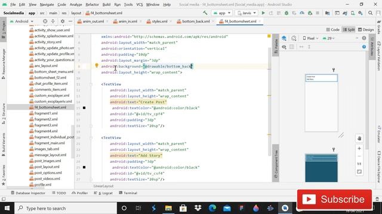Open the VCS menu
The height and width of the screenshot is (214, 382).
139,4
